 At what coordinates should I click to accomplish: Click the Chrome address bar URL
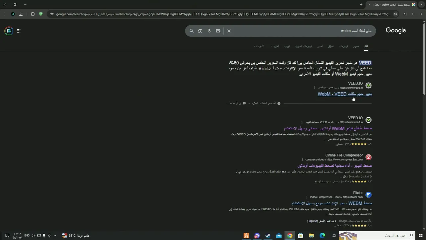tap(223, 14)
